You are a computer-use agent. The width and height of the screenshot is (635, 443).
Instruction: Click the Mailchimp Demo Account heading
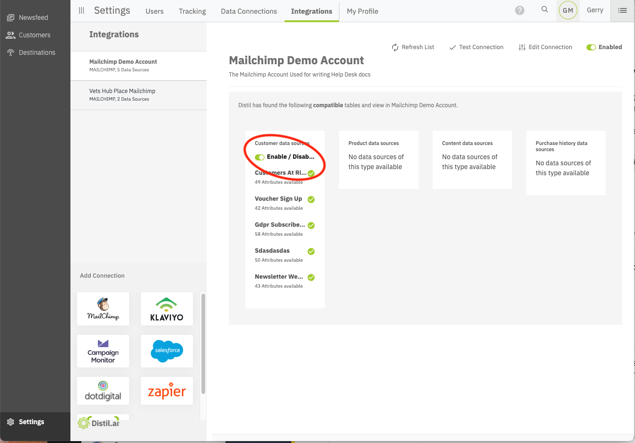pos(296,60)
